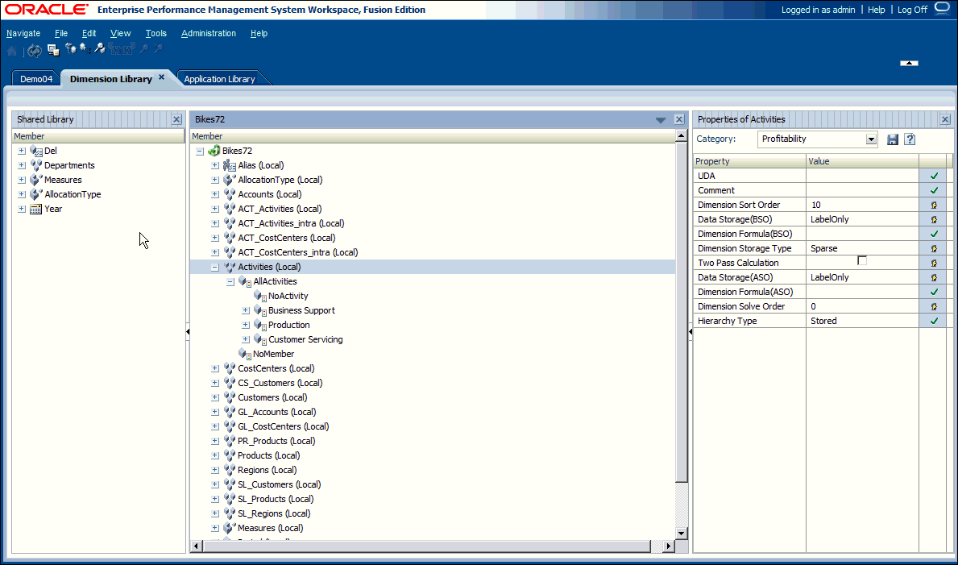Image resolution: width=958 pixels, height=565 pixels.
Task: Select the CostCenters (Local) dimension
Action: tap(276, 368)
